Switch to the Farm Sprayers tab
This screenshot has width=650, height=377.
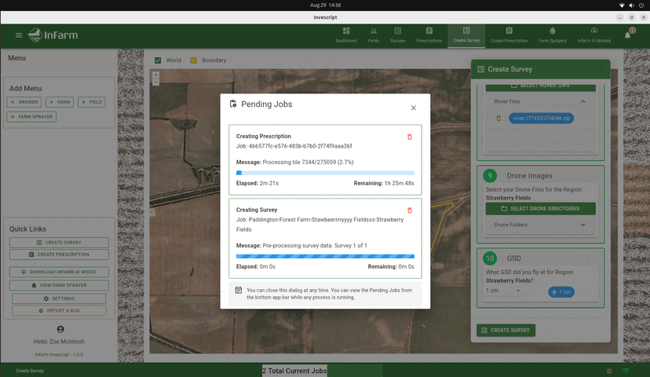553,35
